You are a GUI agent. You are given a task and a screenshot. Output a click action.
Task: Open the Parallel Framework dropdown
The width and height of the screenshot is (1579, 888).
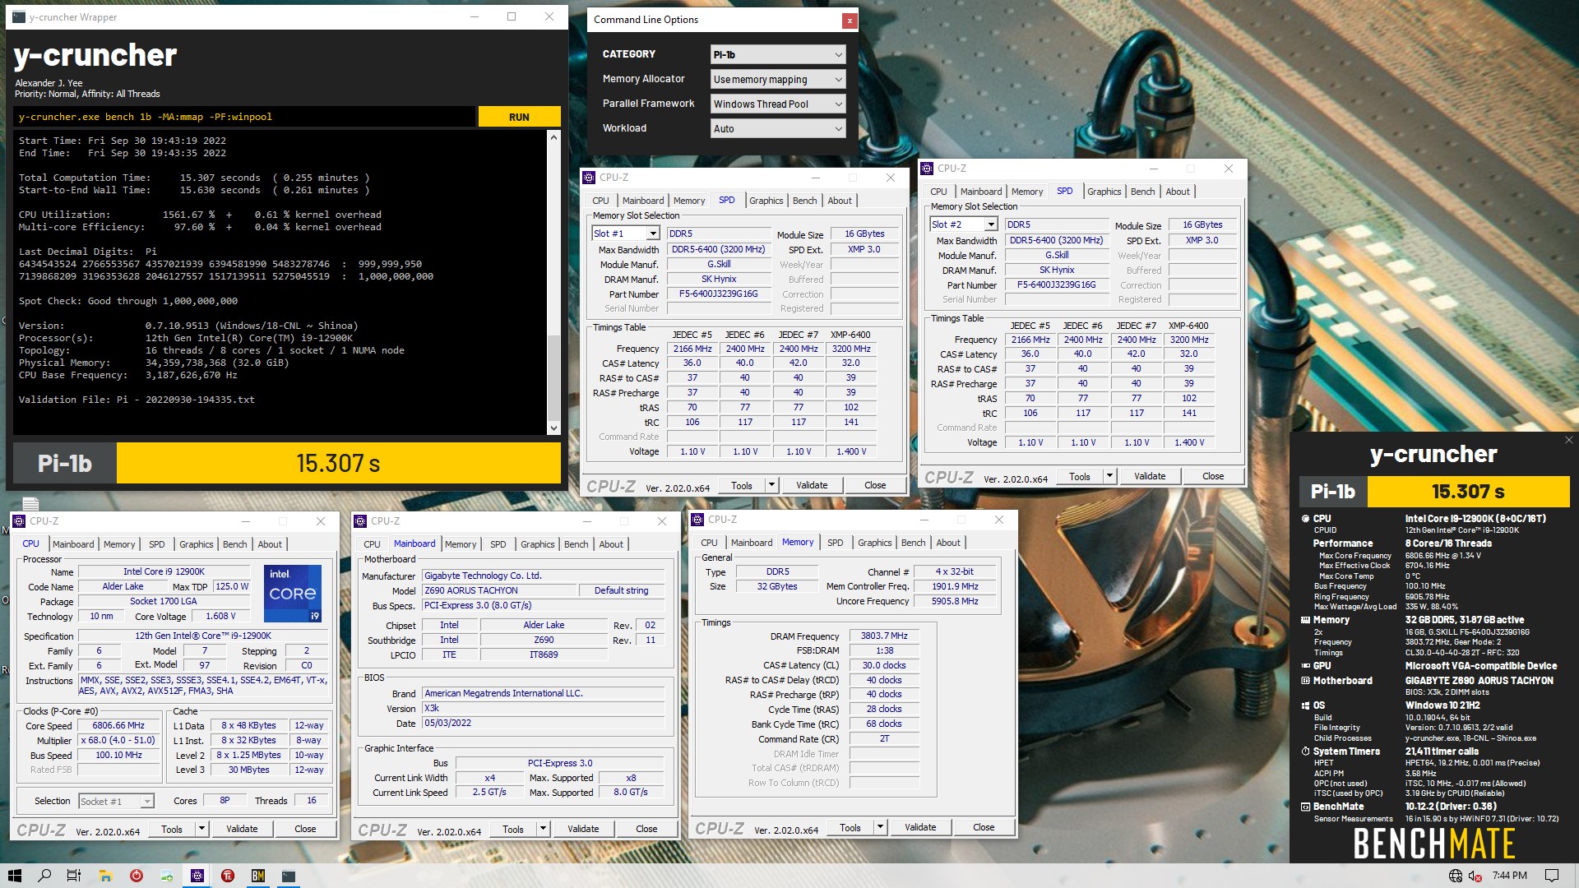pos(777,104)
